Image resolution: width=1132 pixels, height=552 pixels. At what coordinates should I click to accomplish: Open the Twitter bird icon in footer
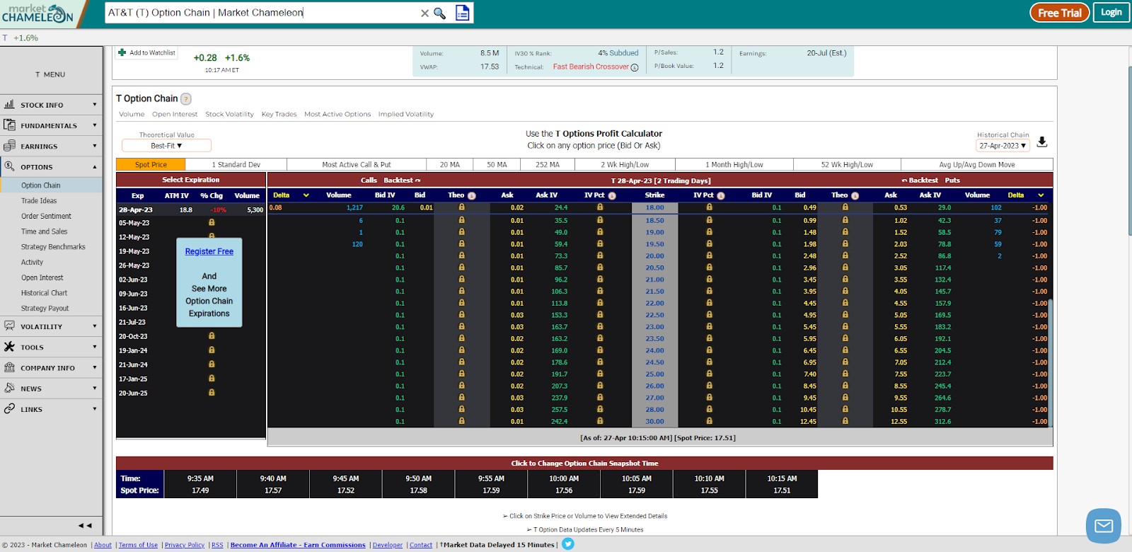pyautogui.click(x=568, y=544)
